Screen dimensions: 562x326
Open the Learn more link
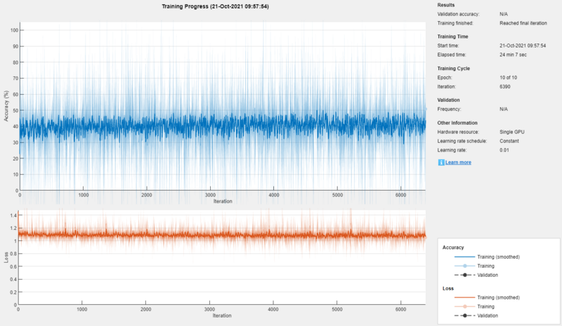457,162
